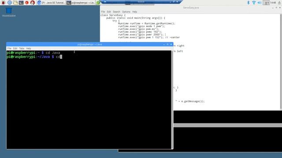The width and height of the screenshot is (282, 158).
Task: Minimize the ServoEasy.java editor window
Action: [273, 8]
